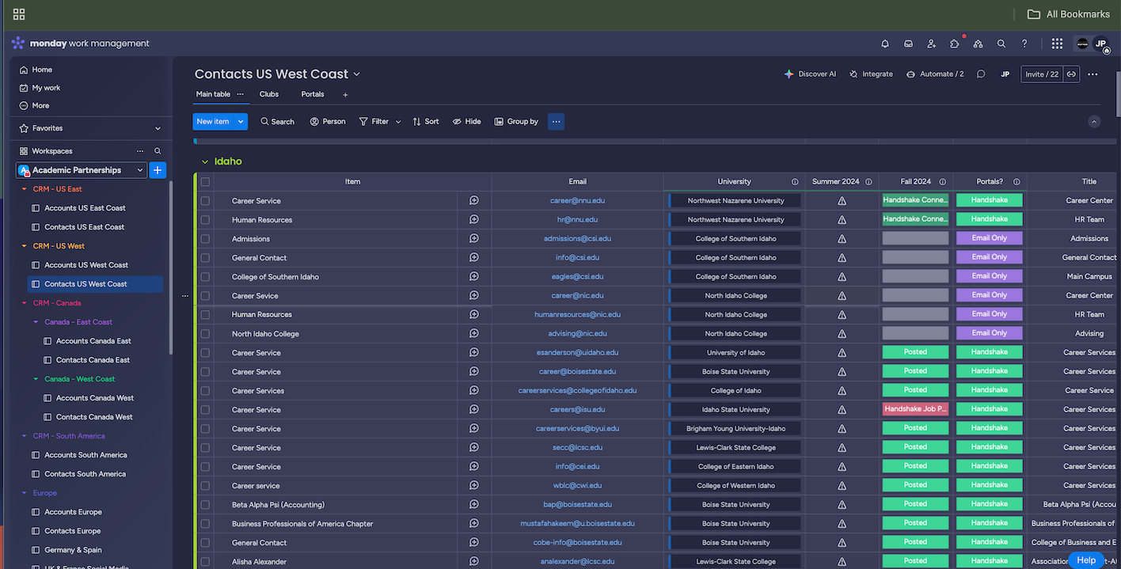Open the University column info icon
The height and width of the screenshot is (569, 1121).
pos(795,182)
